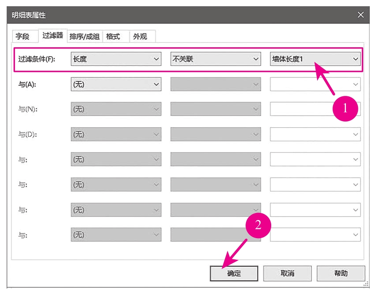The height and width of the screenshot is (296, 380).
Task: Click 确定 to confirm filter settings
Action: pyautogui.click(x=234, y=273)
